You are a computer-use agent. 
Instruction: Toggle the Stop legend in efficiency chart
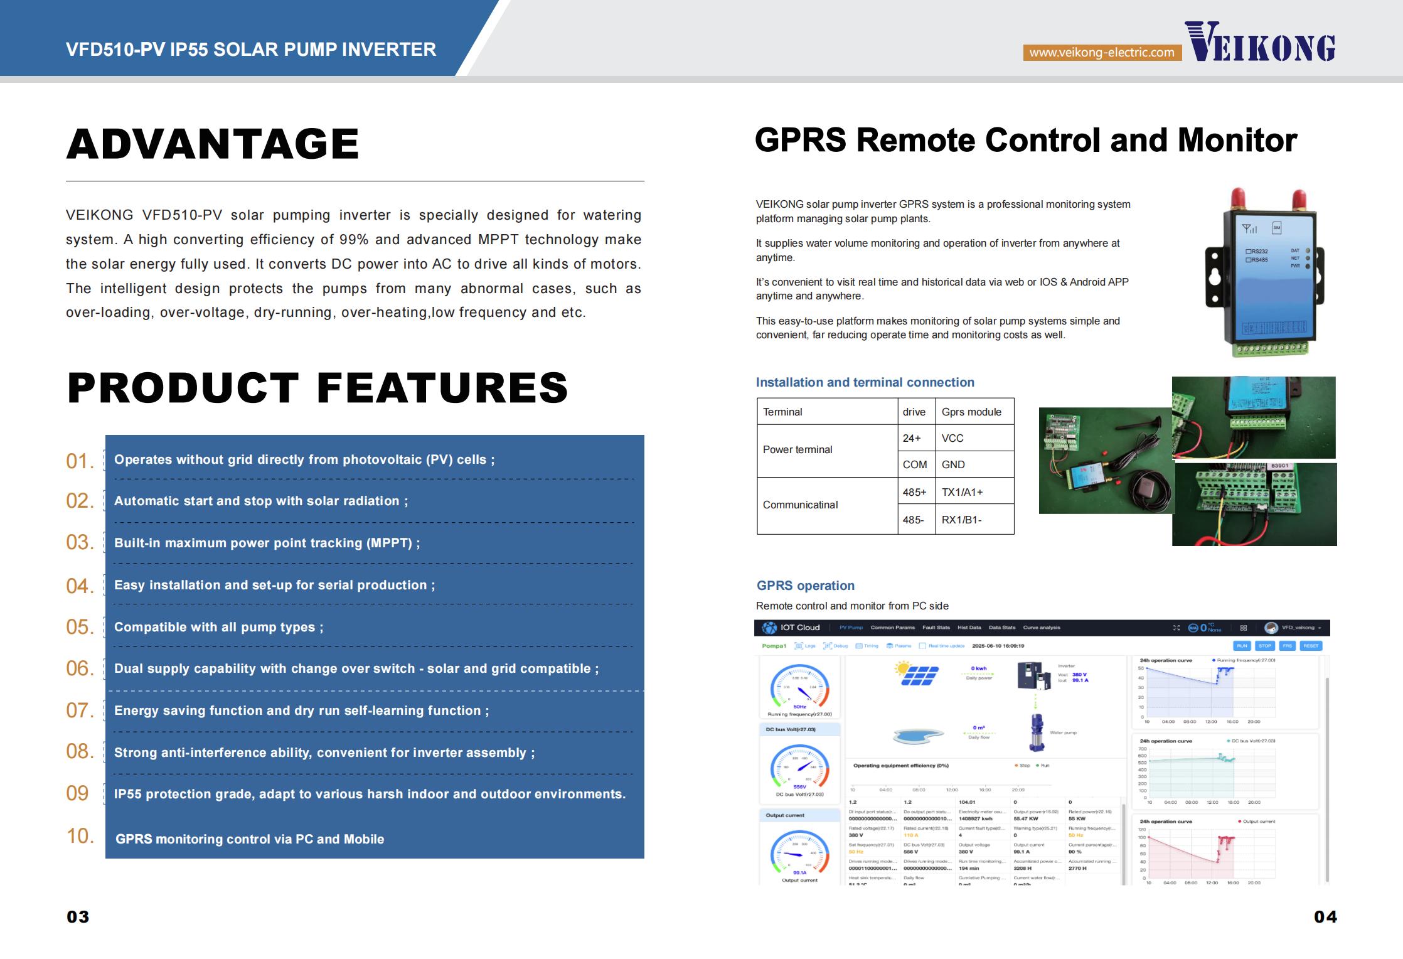coord(1022,765)
